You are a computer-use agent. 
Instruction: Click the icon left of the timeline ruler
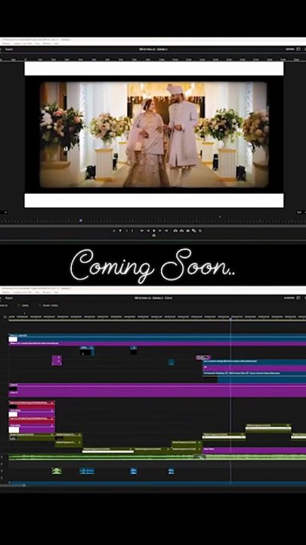point(5,317)
